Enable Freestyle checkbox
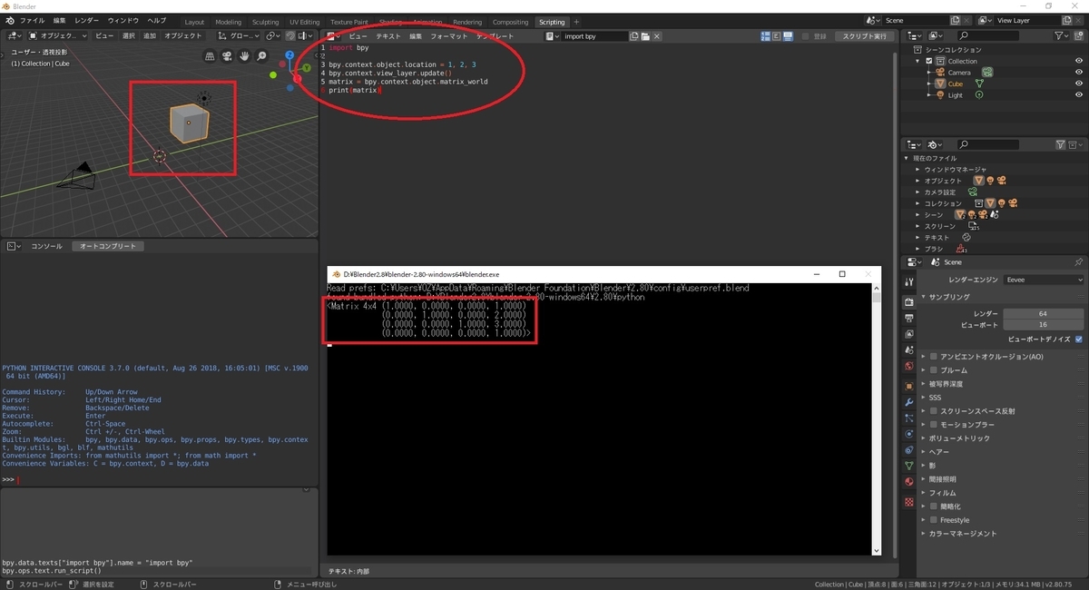 pyautogui.click(x=934, y=520)
